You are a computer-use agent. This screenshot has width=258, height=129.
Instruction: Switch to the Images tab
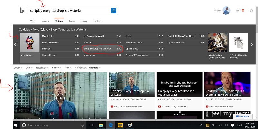coord(45,21)
